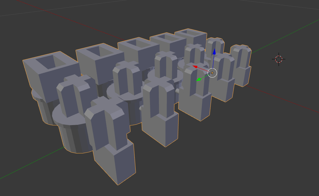
Task: Select the second-nearest cross peg with a square base
Action: pyautogui.click(x=159, y=98)
